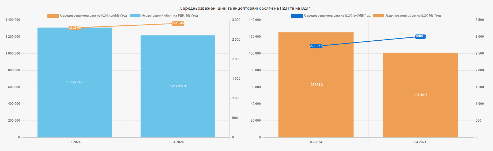Click 03.2024 axis label on left chart

click(x=74, y=142)
